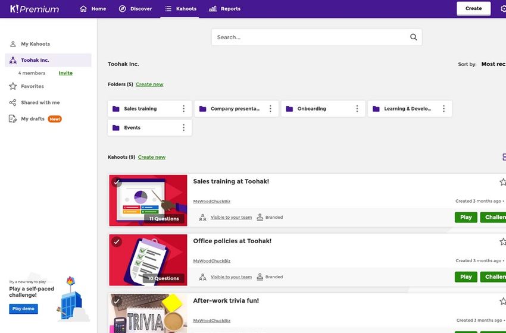This screenshot has width=506, height=333.
Task: Click the 4 members text
Action: [x=32, y=73]
